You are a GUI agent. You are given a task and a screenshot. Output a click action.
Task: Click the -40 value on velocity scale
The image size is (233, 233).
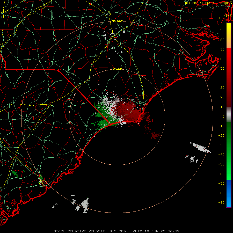pos(221,155)
